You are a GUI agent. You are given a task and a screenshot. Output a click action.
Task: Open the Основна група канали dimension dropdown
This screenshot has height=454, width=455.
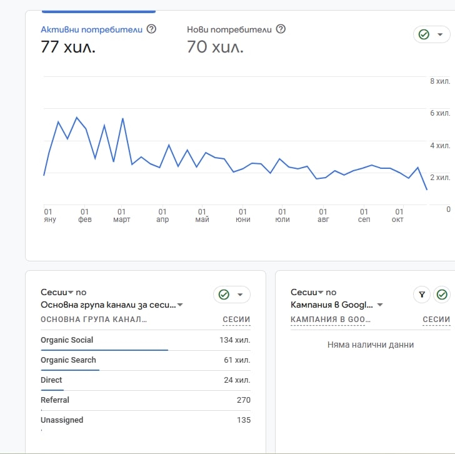click(x=180, y=305)
